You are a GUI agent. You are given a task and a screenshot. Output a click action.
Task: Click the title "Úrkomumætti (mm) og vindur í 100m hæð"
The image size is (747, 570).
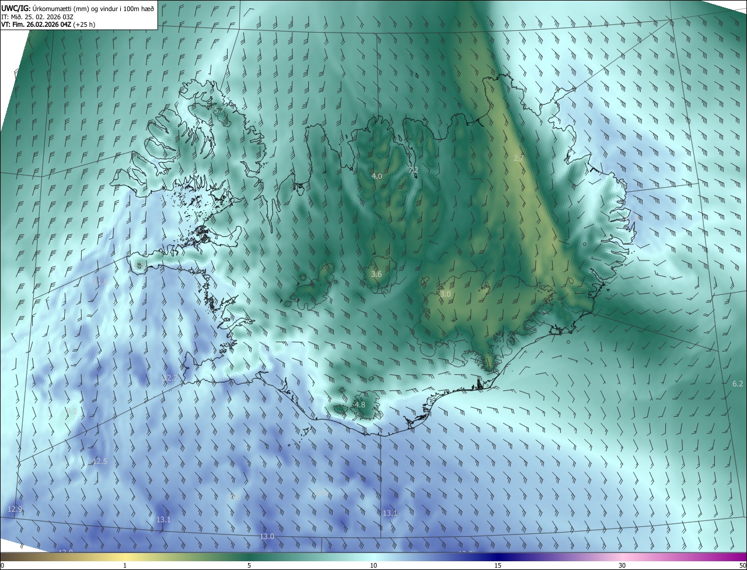[93, 8]
